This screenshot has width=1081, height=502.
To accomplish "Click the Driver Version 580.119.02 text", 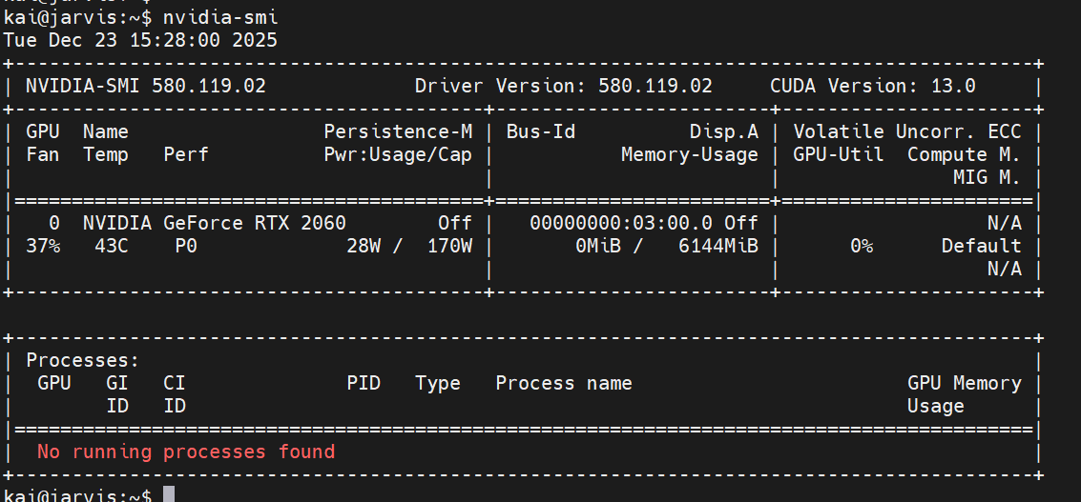I will [x=563, y=86].
